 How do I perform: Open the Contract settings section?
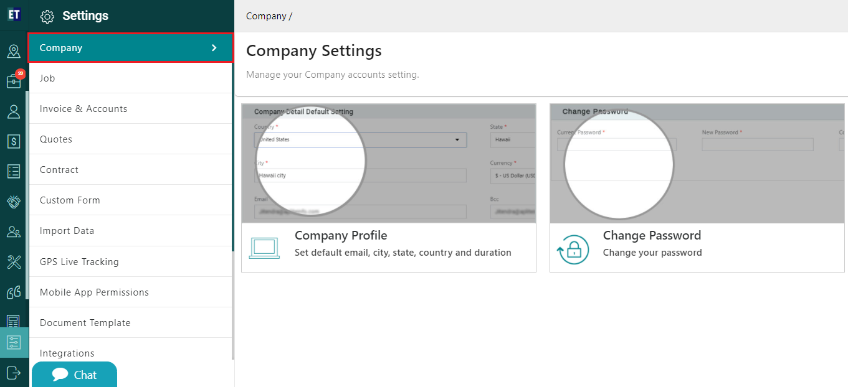pyautogui.click(x=131, y=170)
